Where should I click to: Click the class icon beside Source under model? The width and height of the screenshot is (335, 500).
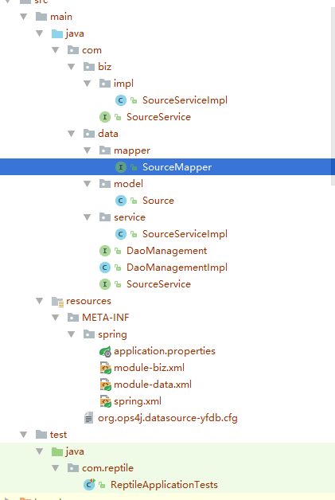[x=120, y=201]
